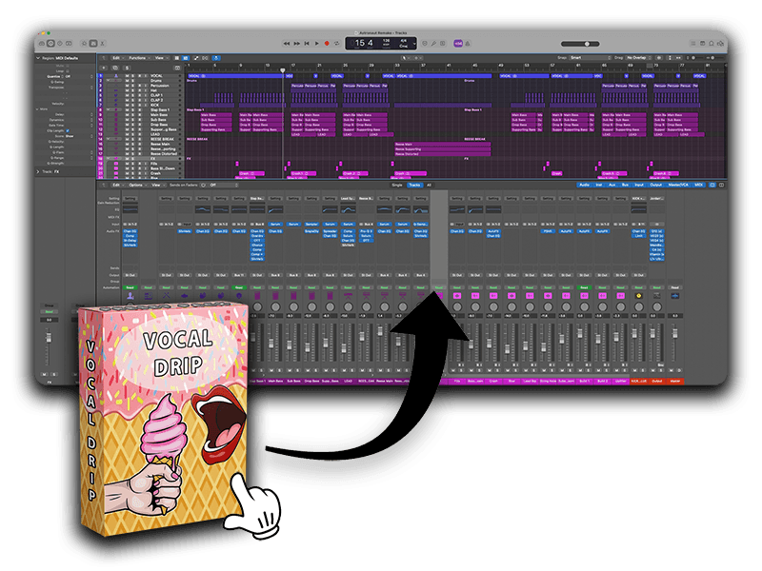Open the Tuner icon in the control bar
This screenshot has height=571, width=762.
(434, 44)
